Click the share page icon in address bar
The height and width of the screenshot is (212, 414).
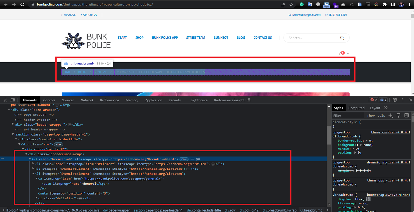283,5
